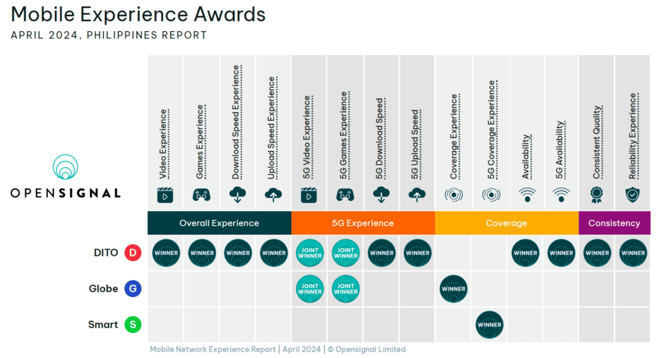Viewport: 657px width, 358px height.
Task: Click DITO's Video Experience winner badge
Action: pyautogui.click(x=166, y=253)
